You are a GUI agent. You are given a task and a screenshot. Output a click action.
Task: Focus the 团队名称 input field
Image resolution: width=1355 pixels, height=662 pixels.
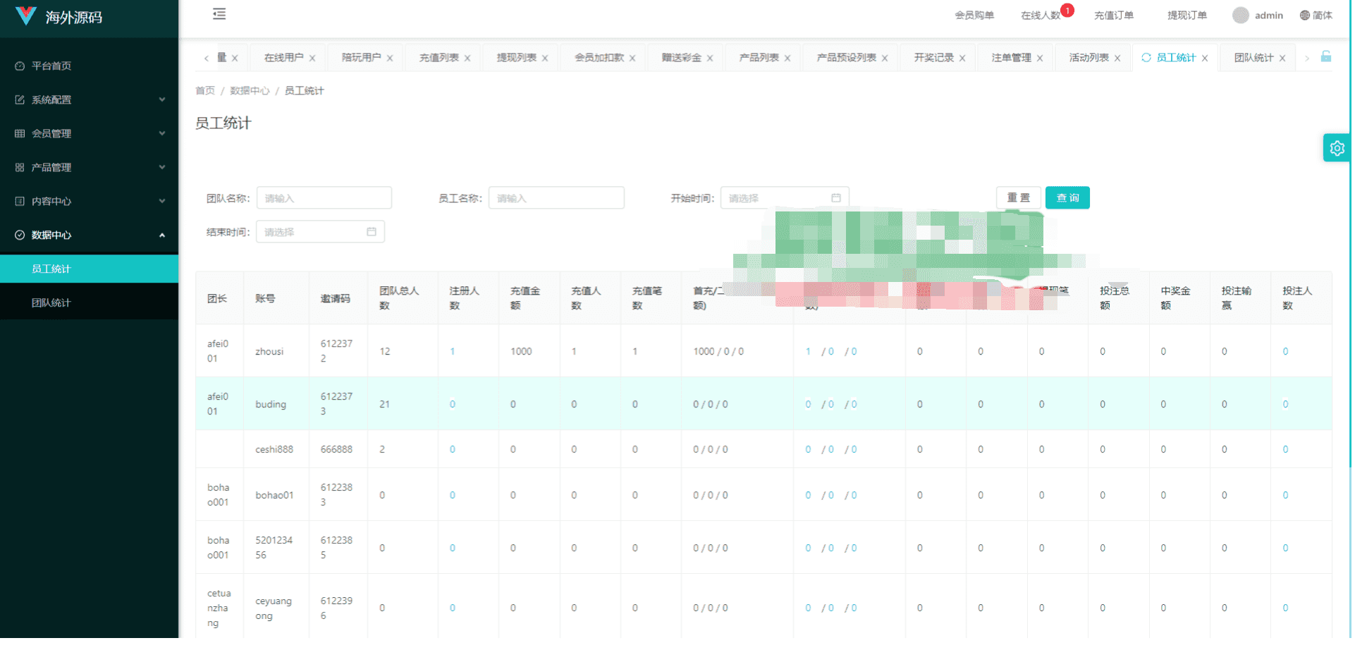click(x=324, y=198)
